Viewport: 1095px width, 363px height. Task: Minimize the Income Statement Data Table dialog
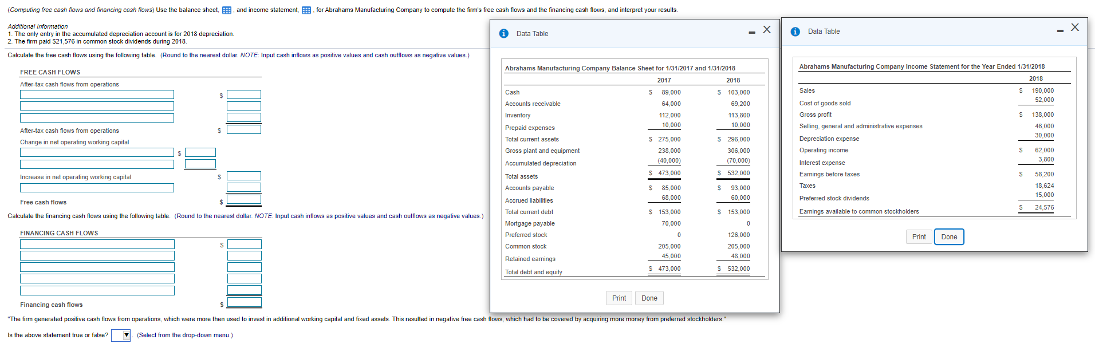coord(1061,30)
